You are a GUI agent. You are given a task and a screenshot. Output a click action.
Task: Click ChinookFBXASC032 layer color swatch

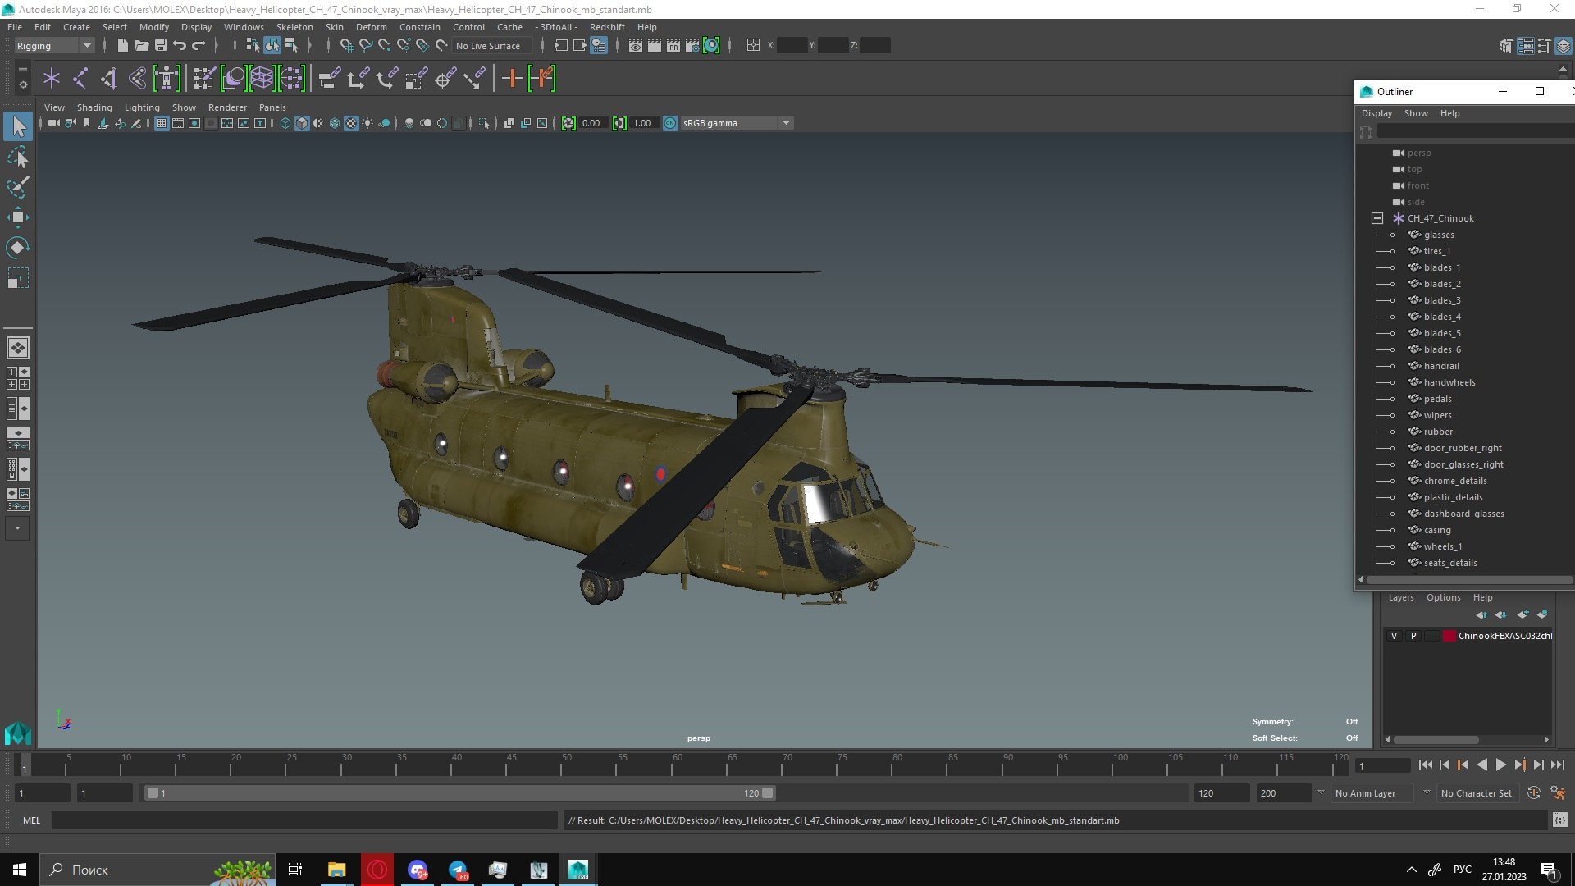[1449, 636]
